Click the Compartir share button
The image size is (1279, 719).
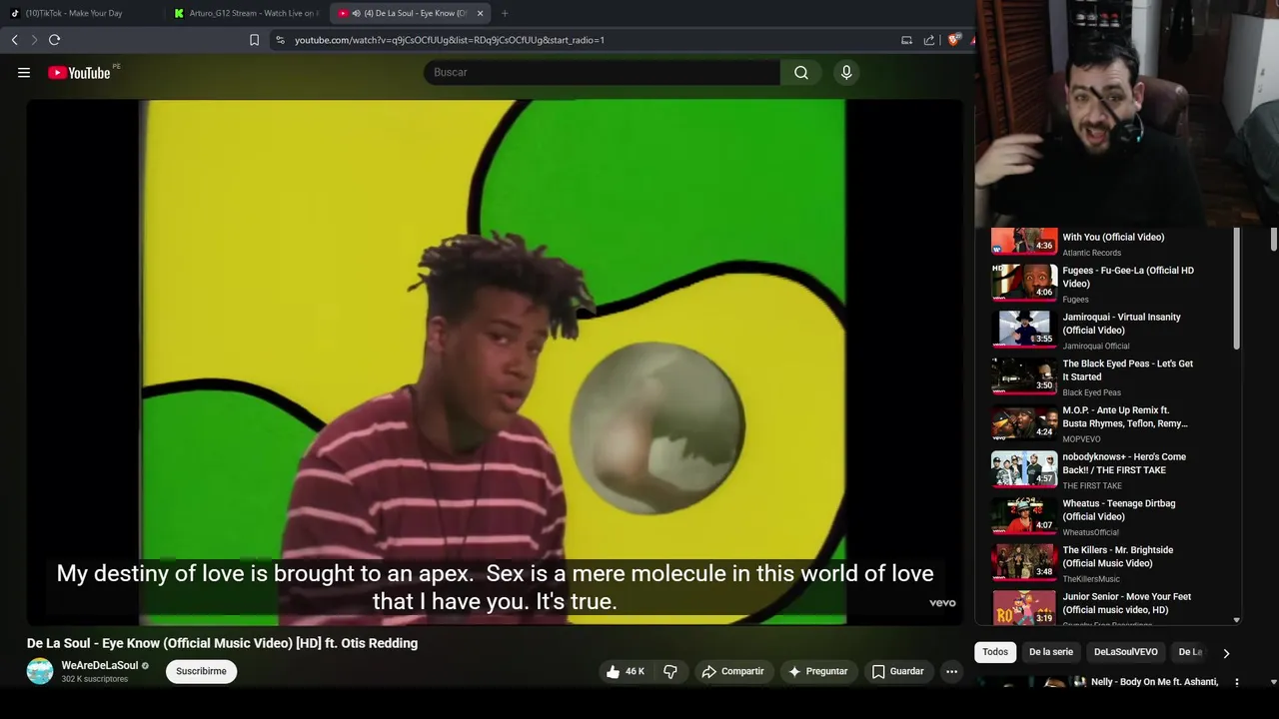pos(733,671)
